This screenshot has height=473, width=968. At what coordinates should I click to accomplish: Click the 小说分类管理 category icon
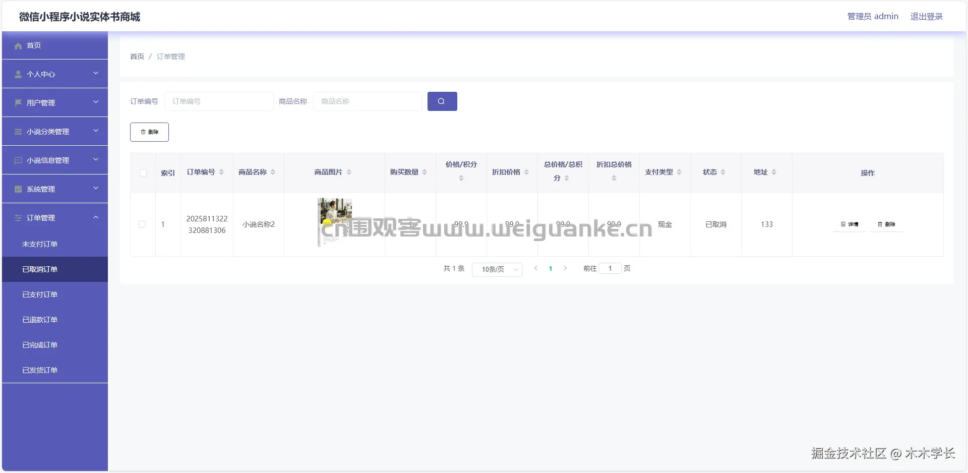pyautogui.click(x=18, y=132)
